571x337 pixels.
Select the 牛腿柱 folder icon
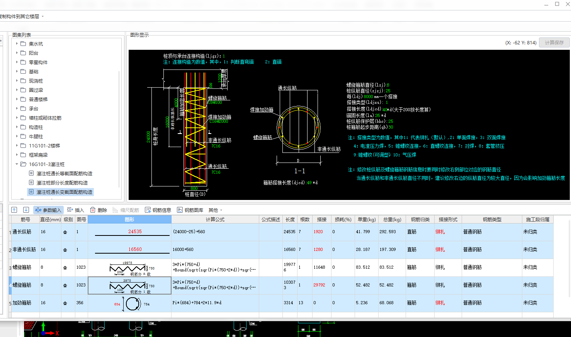tap(23, 136)
